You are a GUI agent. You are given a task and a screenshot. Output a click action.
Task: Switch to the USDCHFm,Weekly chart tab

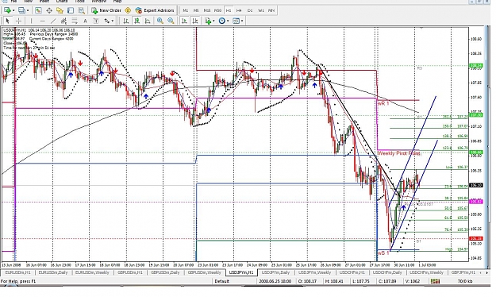(x=426, y=272)
